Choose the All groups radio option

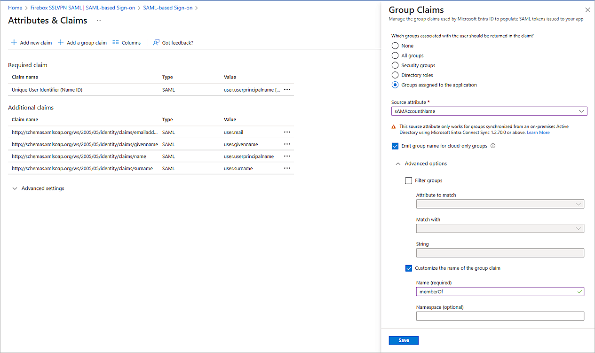[x=395, y=55]
